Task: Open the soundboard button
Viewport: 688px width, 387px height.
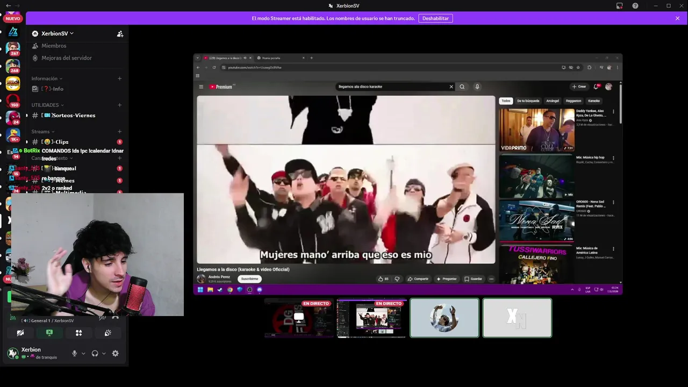Action: (107, 333)
